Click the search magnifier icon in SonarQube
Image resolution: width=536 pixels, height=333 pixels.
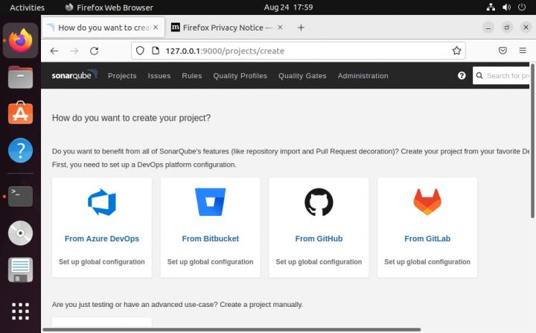coord(479,76)
